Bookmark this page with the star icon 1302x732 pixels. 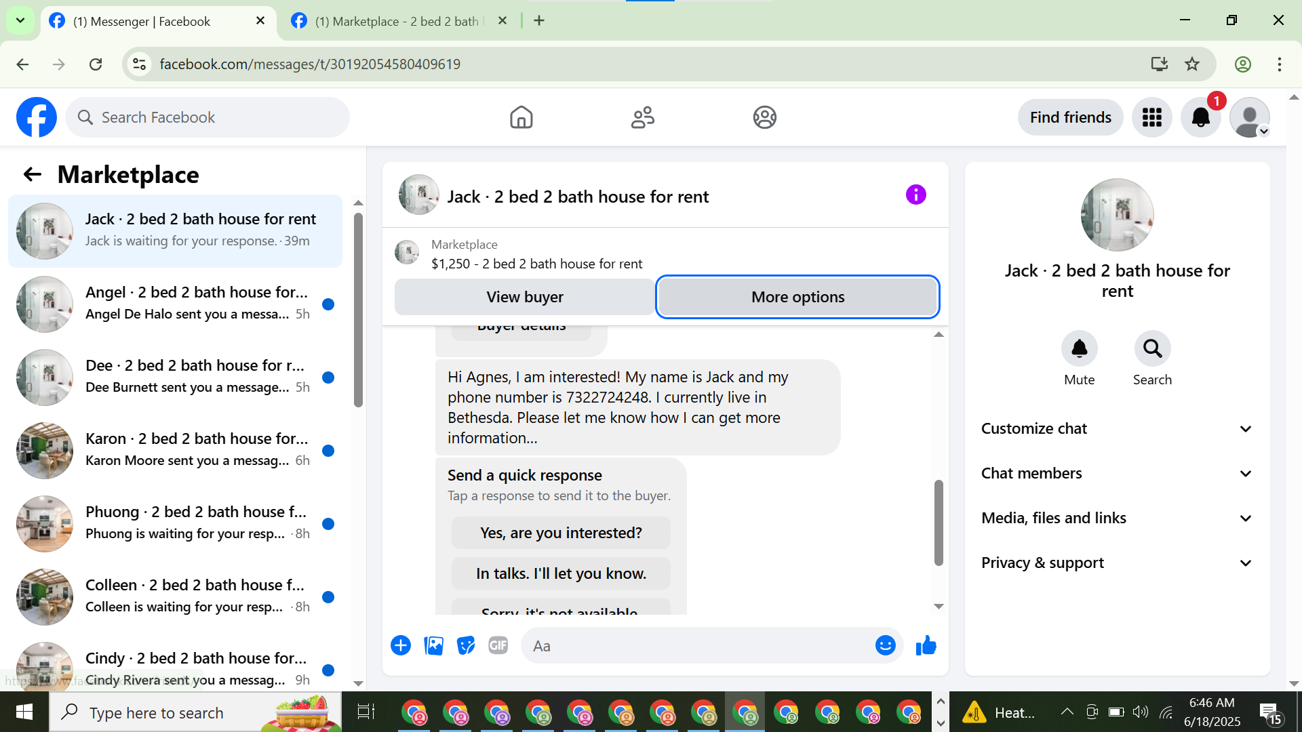(1192, 64)
